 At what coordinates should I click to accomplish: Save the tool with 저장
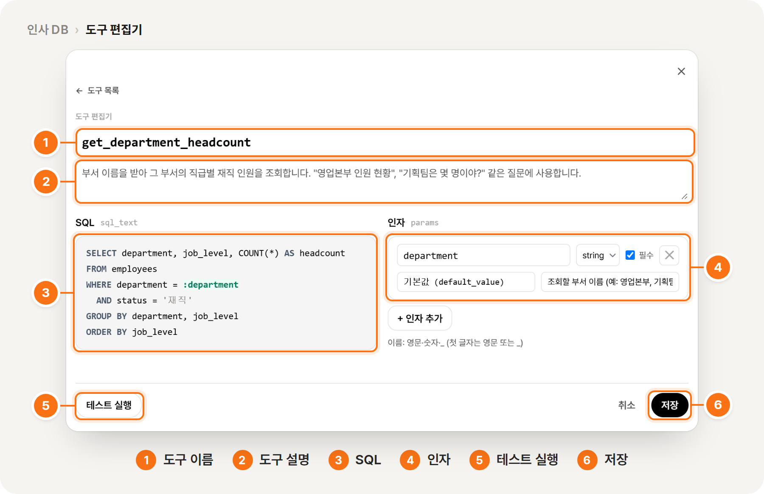(670, 405)
